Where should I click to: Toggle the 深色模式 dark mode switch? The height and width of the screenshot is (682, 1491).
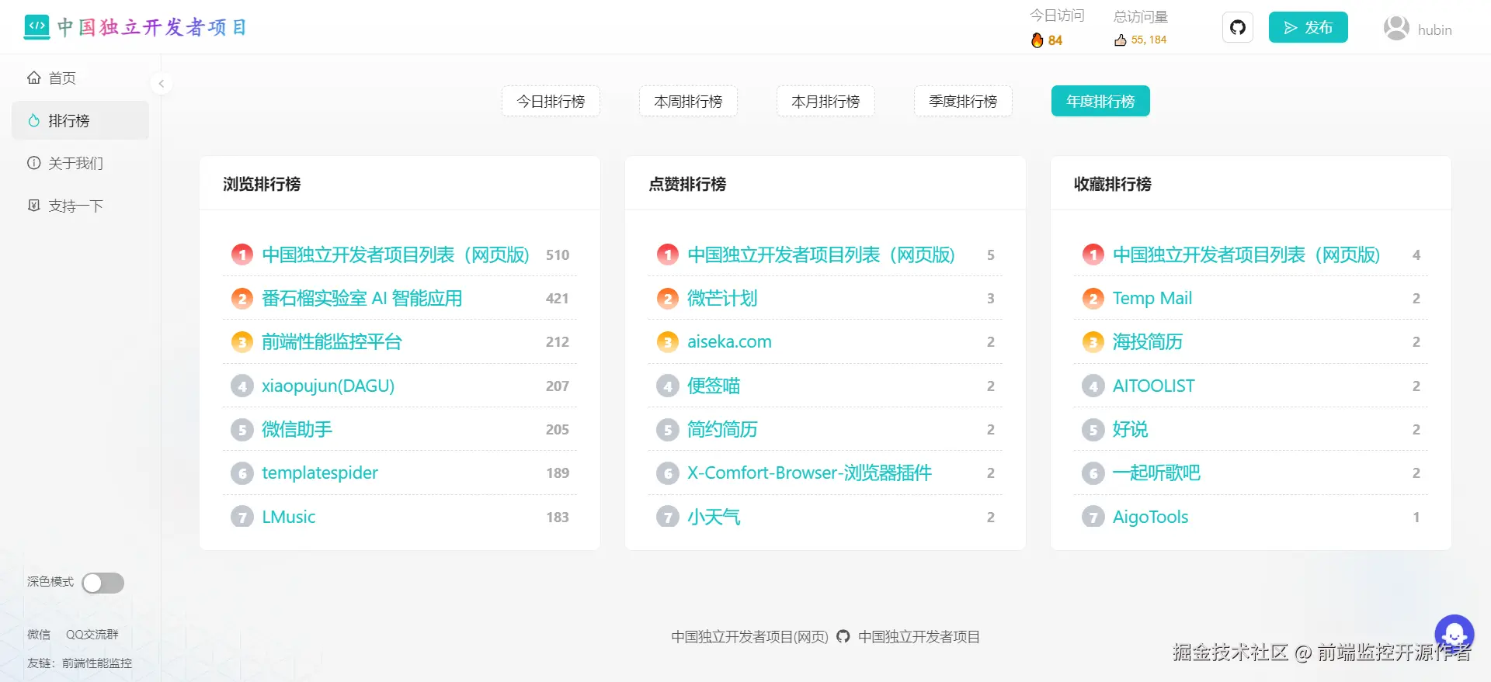tap(103, 583)
